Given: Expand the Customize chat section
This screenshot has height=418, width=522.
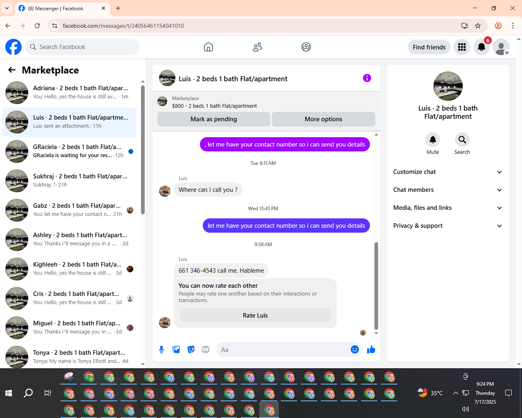Looking at the screenshot, I should pos(448,172).
